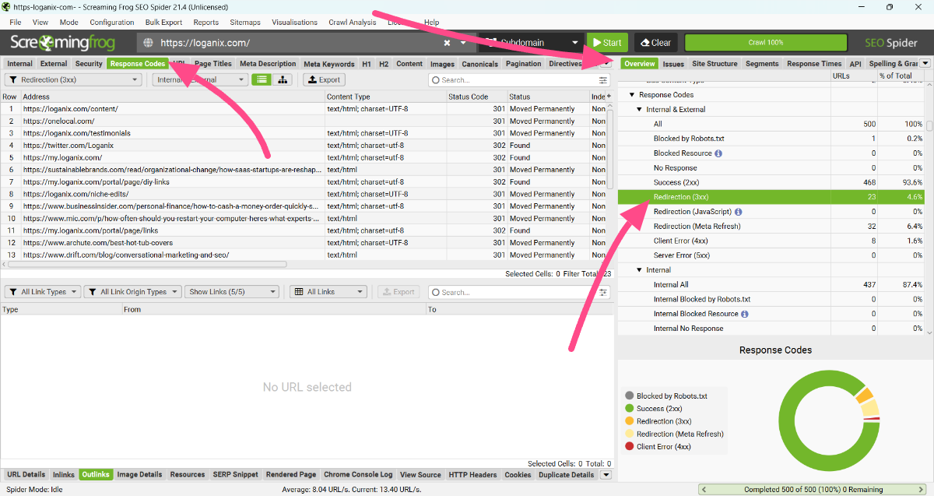Open the Bulk Export menu
The width and height of the screenshot is (934, 496).
coord(163,23)
